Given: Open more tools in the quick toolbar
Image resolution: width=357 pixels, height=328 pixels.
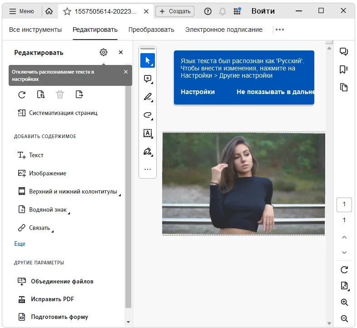Looking at the screenshot, I should coord(148,169).
